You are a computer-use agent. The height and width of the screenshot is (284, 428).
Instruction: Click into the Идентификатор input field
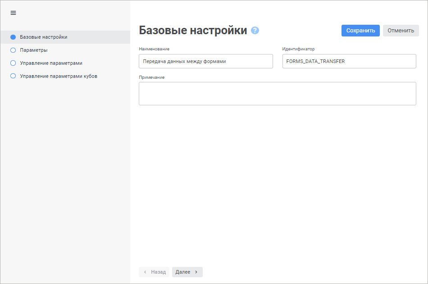point(349,61)
